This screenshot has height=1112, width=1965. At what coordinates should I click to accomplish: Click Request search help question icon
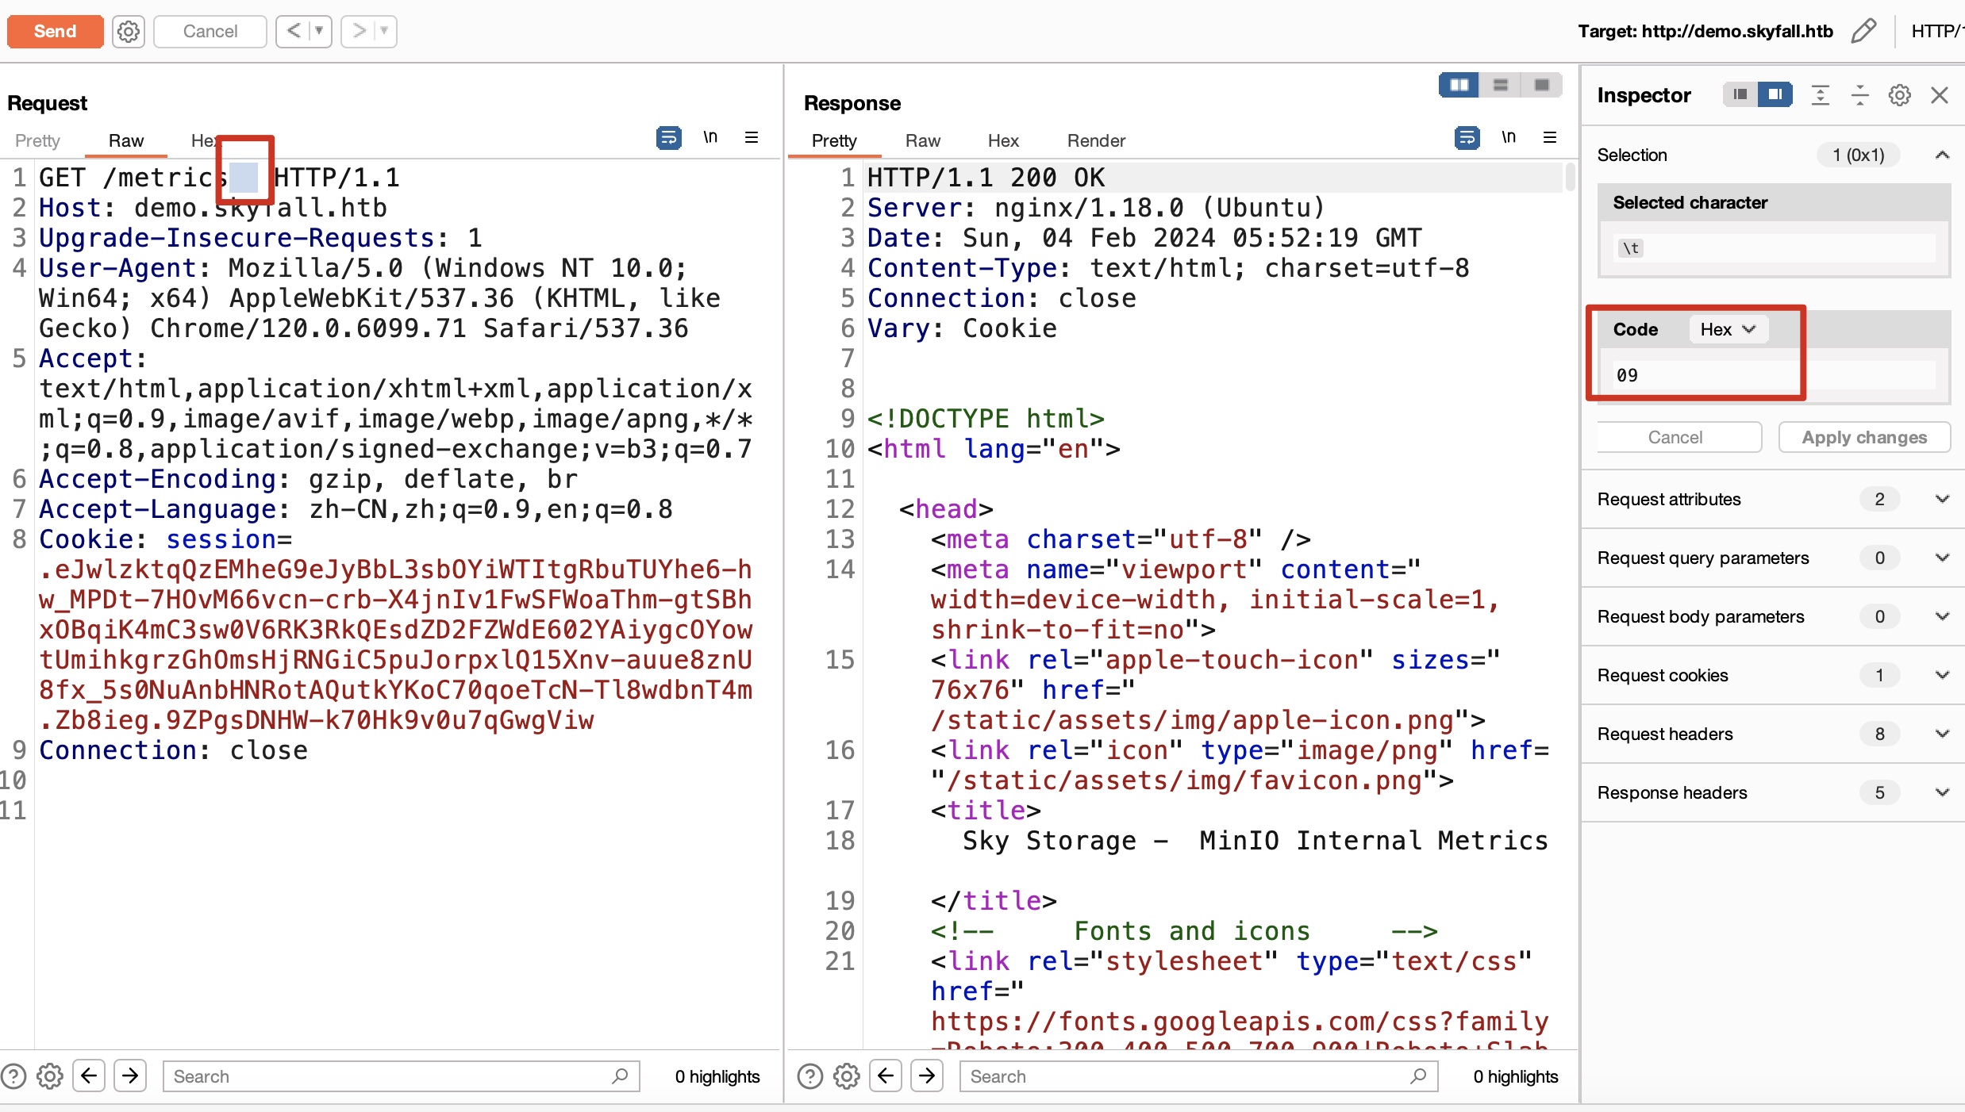click(13, 1076)
